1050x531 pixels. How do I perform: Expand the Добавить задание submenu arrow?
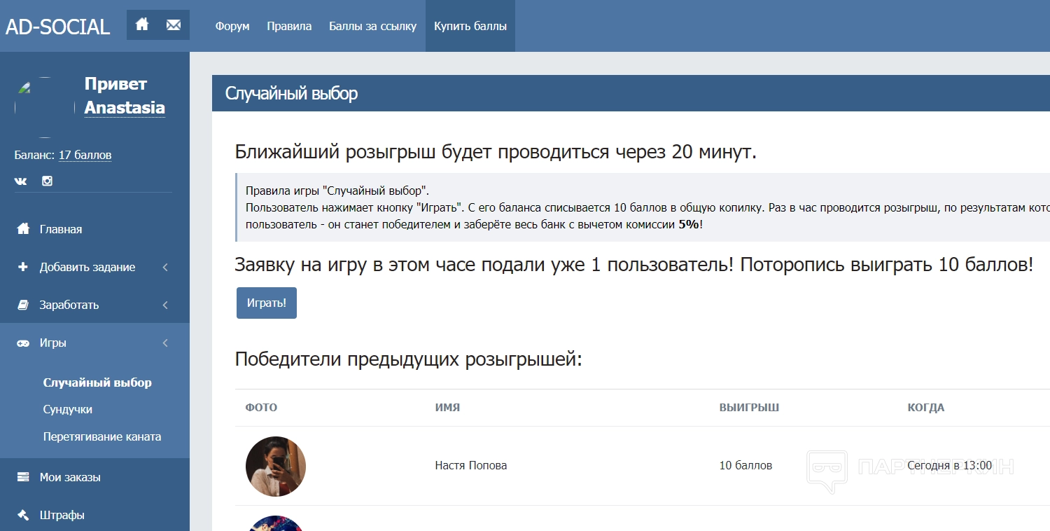point(165,267)
